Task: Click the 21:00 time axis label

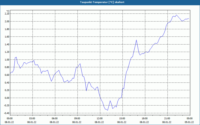Action: click(167, 118)
